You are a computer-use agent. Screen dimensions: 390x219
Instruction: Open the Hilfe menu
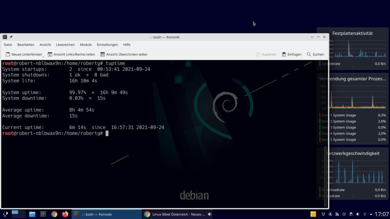pyautogui.click(x=126, y=45)
